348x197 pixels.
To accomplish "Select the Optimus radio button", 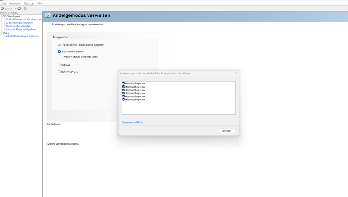I will pyautogui.click(x=59, y=65).
